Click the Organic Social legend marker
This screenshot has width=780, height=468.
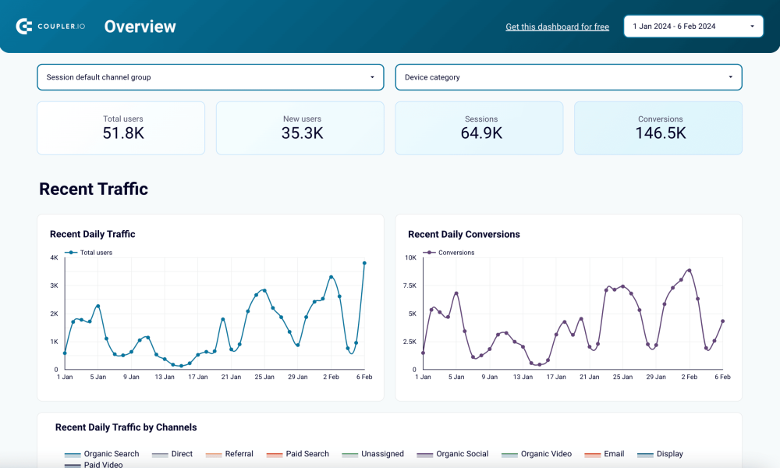point(425,454)
